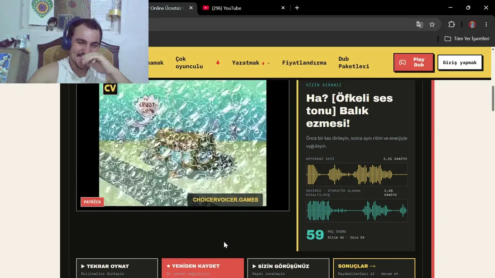Screen dimensions: 495x278
Task: Click the line text 'Ha? [Öfkeli ses tonu] Balık ezmesi!'
Action: (x=350, y=111)
